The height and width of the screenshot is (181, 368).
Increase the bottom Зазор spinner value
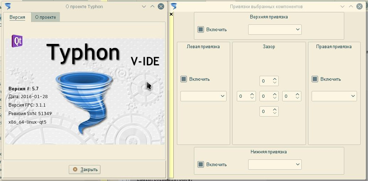click(x=275, y=109)
